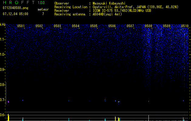Viewport: 191px width, 121px height.
Task: Click the 0.7 kHz axis label
Action: [x=2, y=100]
